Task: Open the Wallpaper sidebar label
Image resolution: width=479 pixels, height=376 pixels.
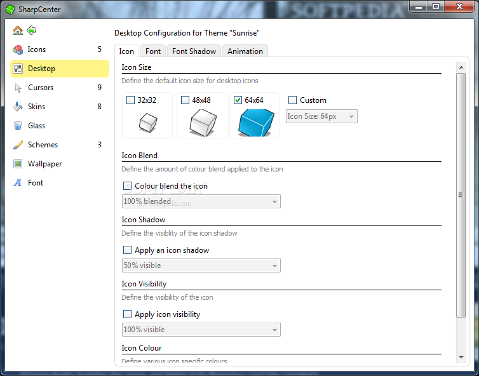Action: [45, 164]
